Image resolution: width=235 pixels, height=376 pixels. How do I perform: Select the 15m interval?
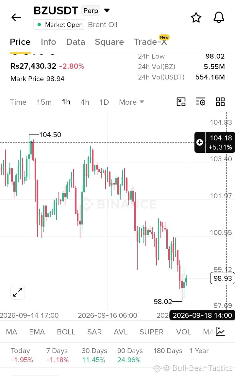coord(44,102)
